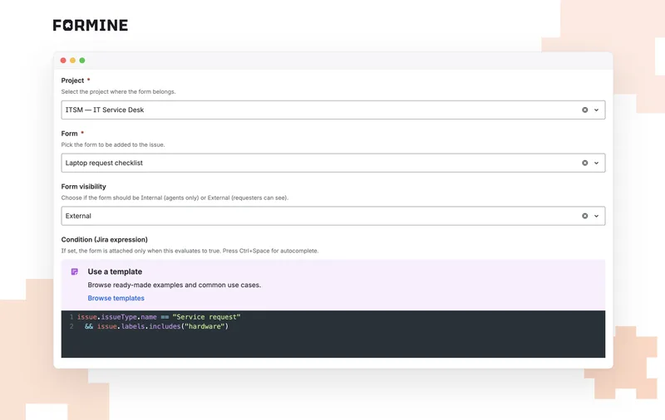
Task: Click the "Service request" string in code
Action: tap(206, 317)
